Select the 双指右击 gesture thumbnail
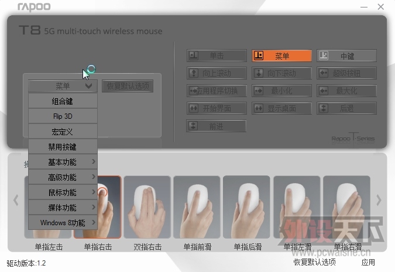The height and width of the screenshot is (272, 395). [147, 207]
